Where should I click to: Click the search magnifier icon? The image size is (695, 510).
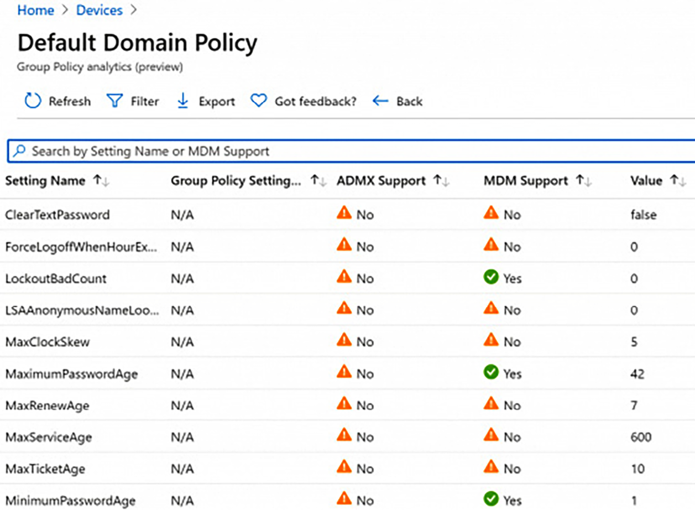[20, 150]
